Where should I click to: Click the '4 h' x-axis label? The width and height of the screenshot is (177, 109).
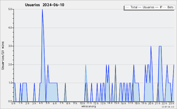[x=41, y=103]
